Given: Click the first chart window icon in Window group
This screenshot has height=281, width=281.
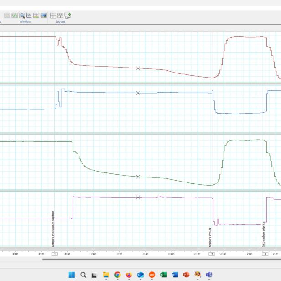Looking at the screenshot, I should click(x=7, y=16).
